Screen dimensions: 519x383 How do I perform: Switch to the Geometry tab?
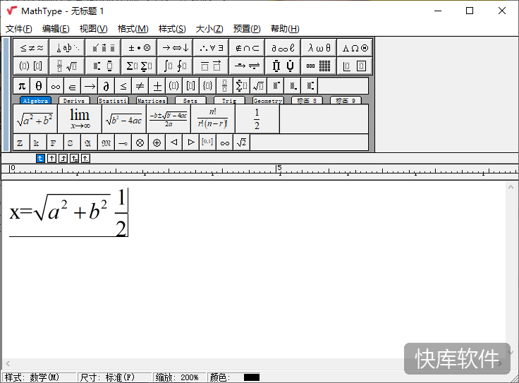268,101
